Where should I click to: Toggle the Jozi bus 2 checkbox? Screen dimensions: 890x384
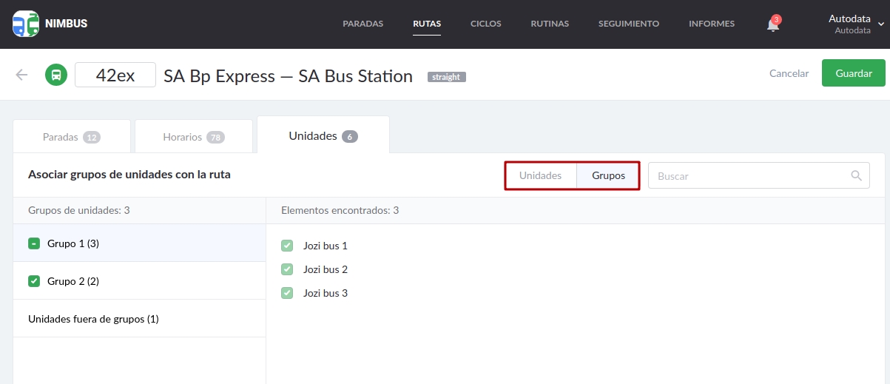pos(287,269)
